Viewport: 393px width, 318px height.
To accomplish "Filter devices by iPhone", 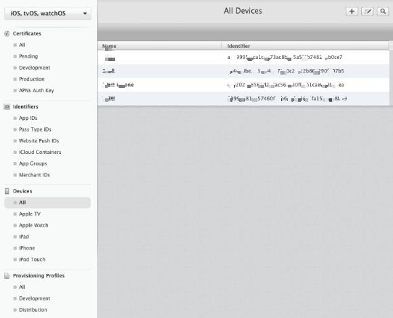I will [27, 248].
